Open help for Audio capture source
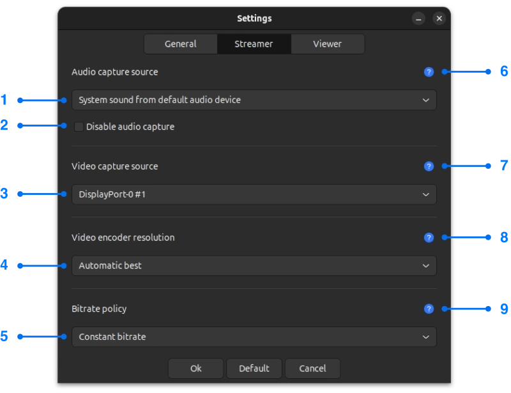The image size is (511, 393). (428, 72)
